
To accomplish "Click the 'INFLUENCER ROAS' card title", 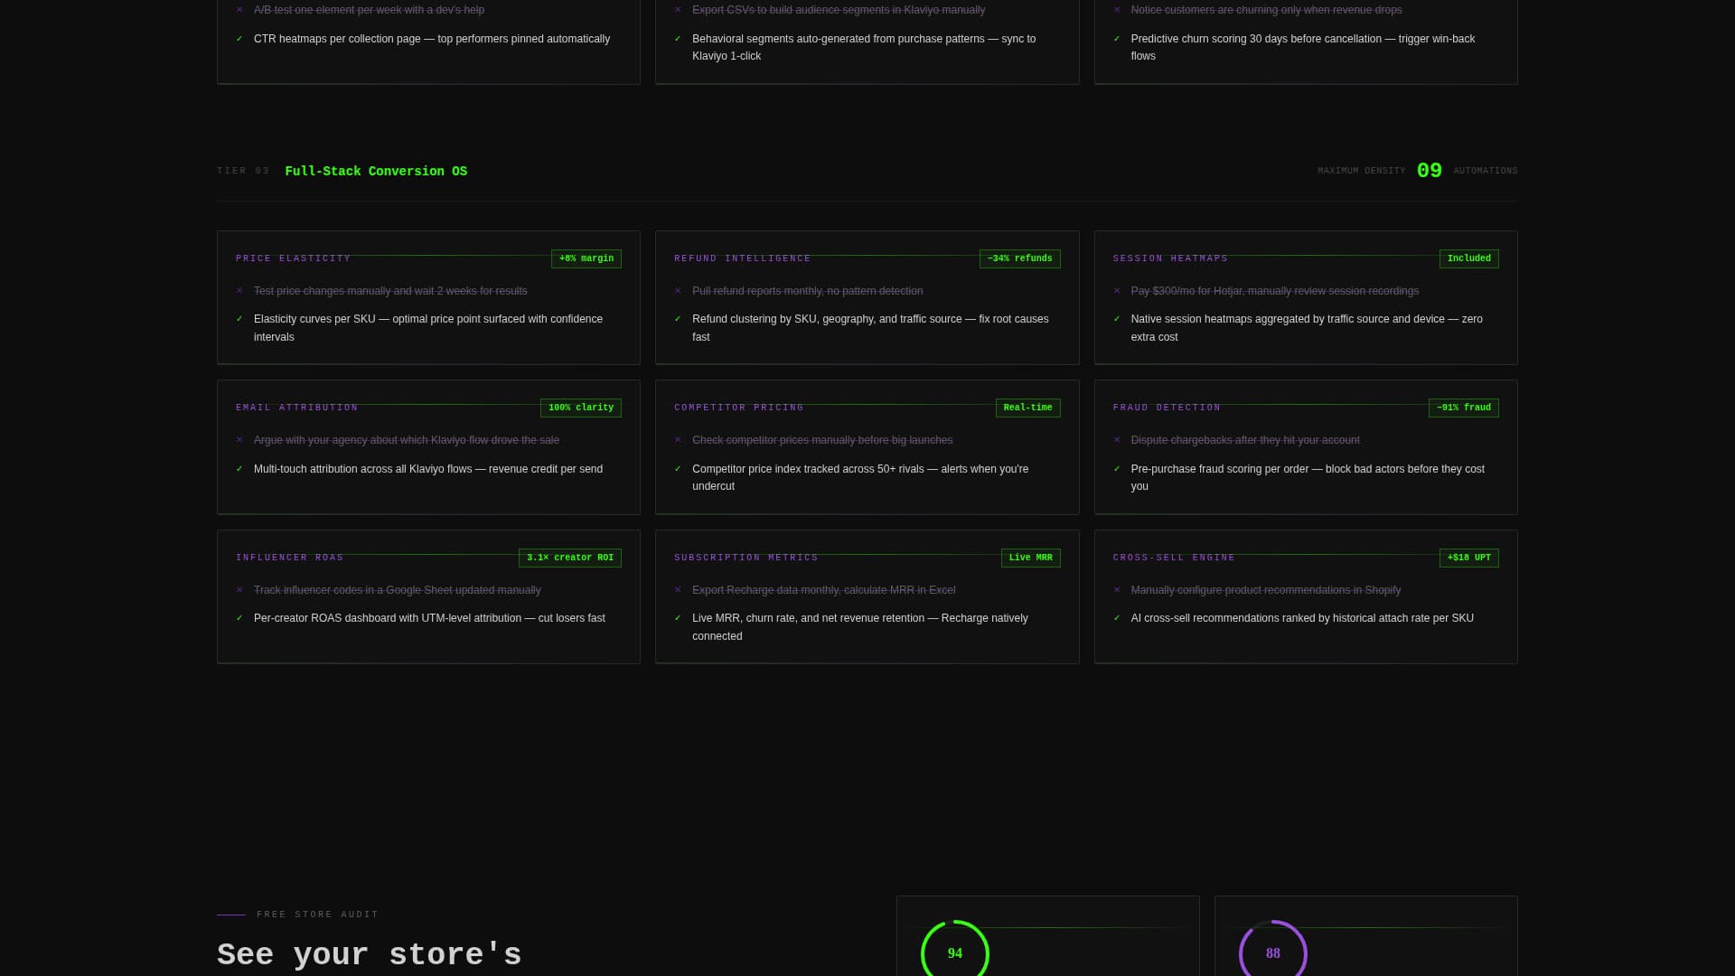I will (x=289, y=558).
